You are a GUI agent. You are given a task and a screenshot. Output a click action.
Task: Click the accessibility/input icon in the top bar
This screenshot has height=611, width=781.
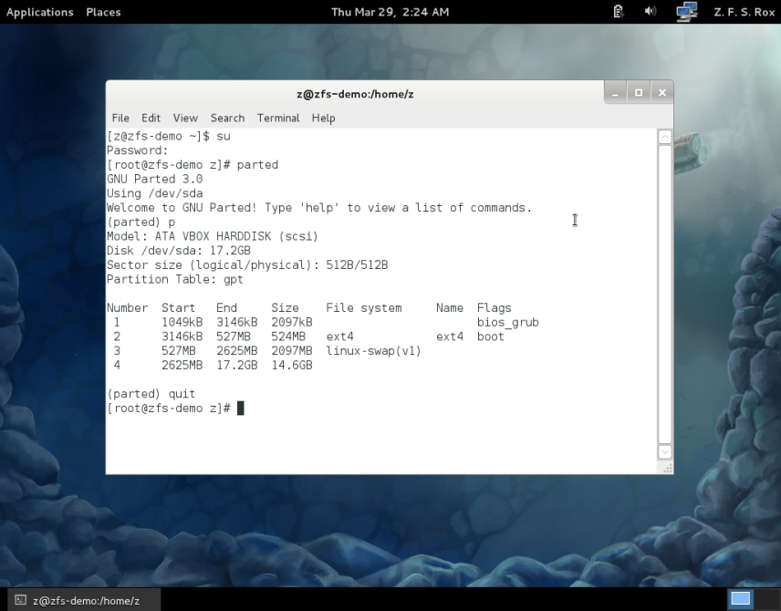click(618, 12)
